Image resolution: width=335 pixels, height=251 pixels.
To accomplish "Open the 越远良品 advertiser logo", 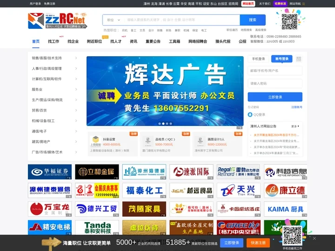I will click(x=191, y=191).
